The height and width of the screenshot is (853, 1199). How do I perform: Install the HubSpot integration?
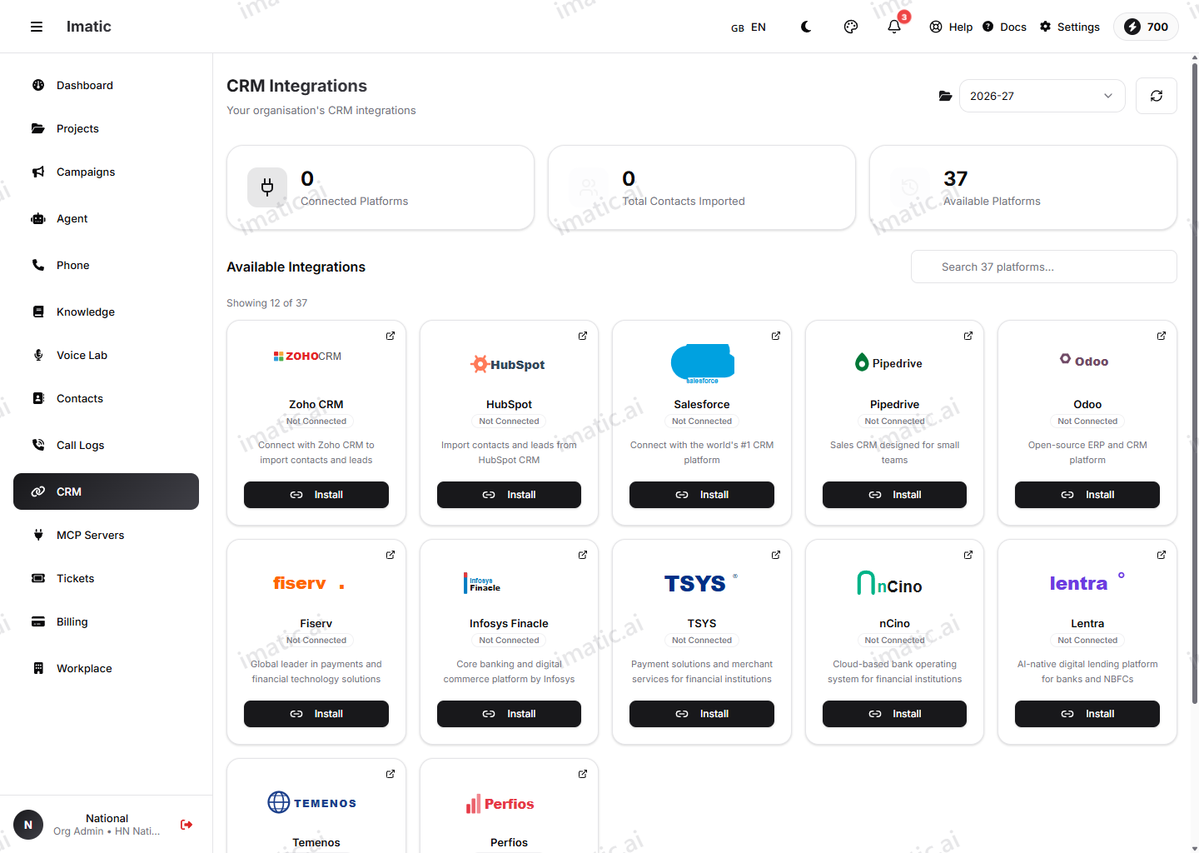[509, 495]
